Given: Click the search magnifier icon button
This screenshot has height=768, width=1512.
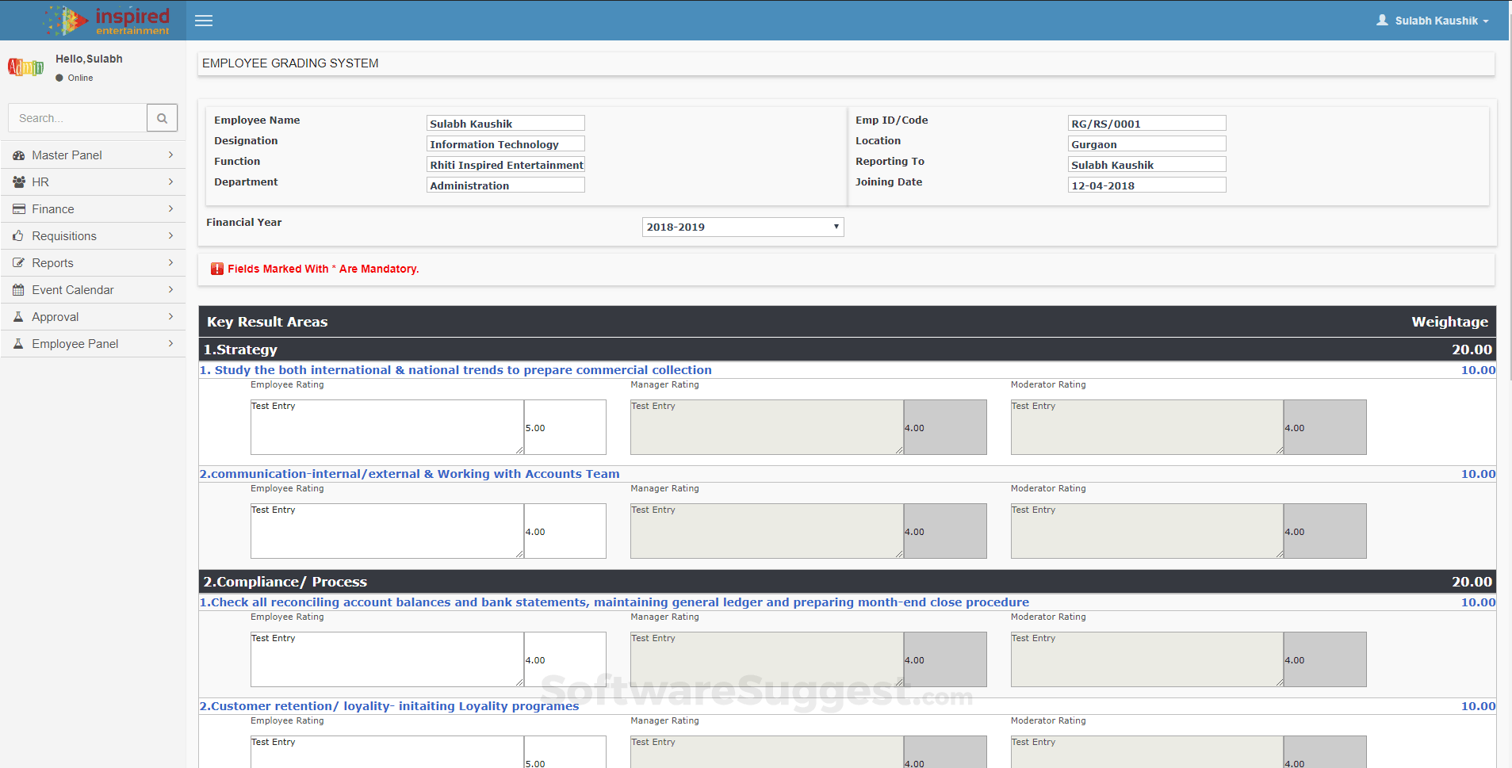Looking at the screenshot, I should tap(162, 118).
